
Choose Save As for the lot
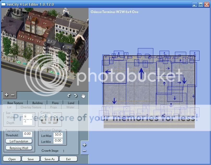click(50, 159)
